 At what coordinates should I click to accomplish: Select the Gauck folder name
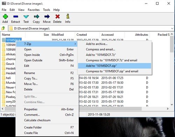pos(10,64)
